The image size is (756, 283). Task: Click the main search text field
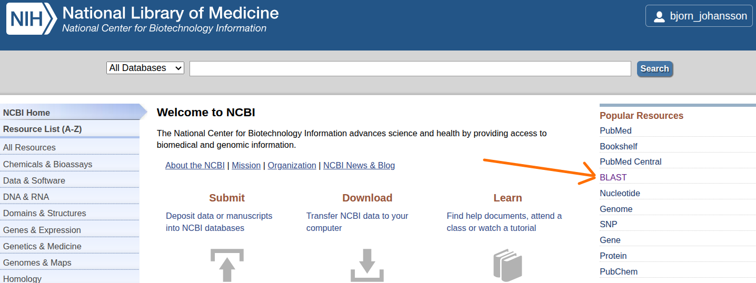(x=410, y=68)
